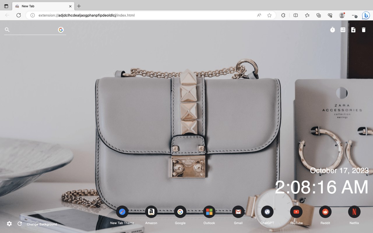Open the Read aloud icon
This screenshot has height=233, width=373.
coord(259,15)
